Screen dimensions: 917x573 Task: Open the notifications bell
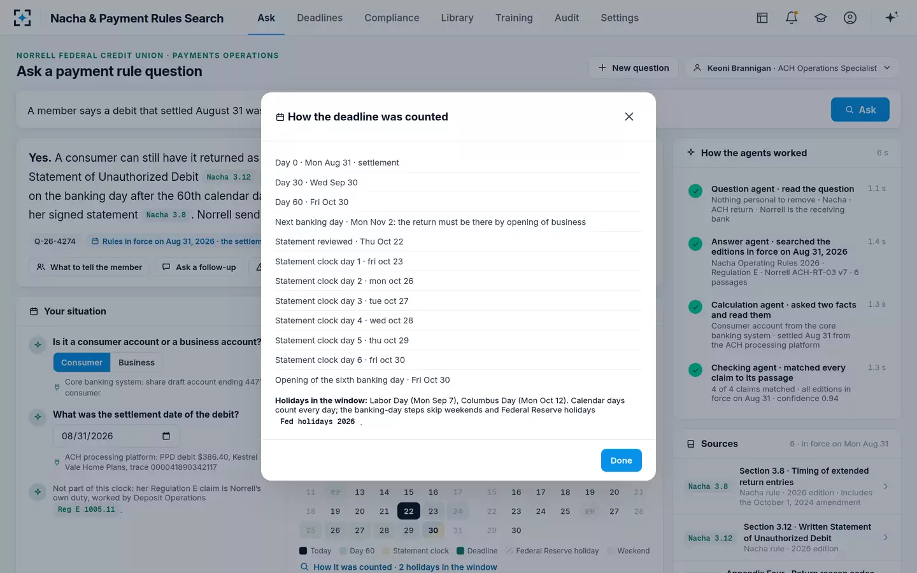792,18
